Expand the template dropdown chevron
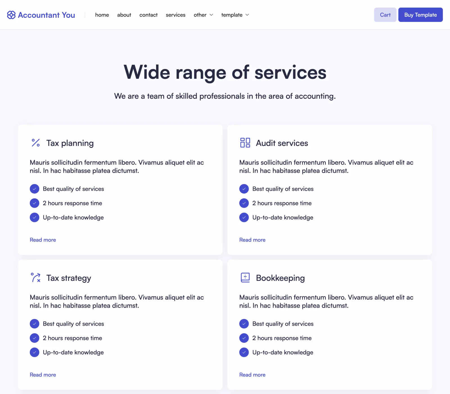Viewport: 450px width, 394px height. 247,15
